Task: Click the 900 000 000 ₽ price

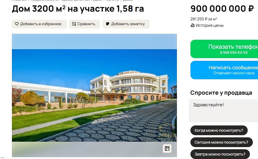Action: [222, 8]
